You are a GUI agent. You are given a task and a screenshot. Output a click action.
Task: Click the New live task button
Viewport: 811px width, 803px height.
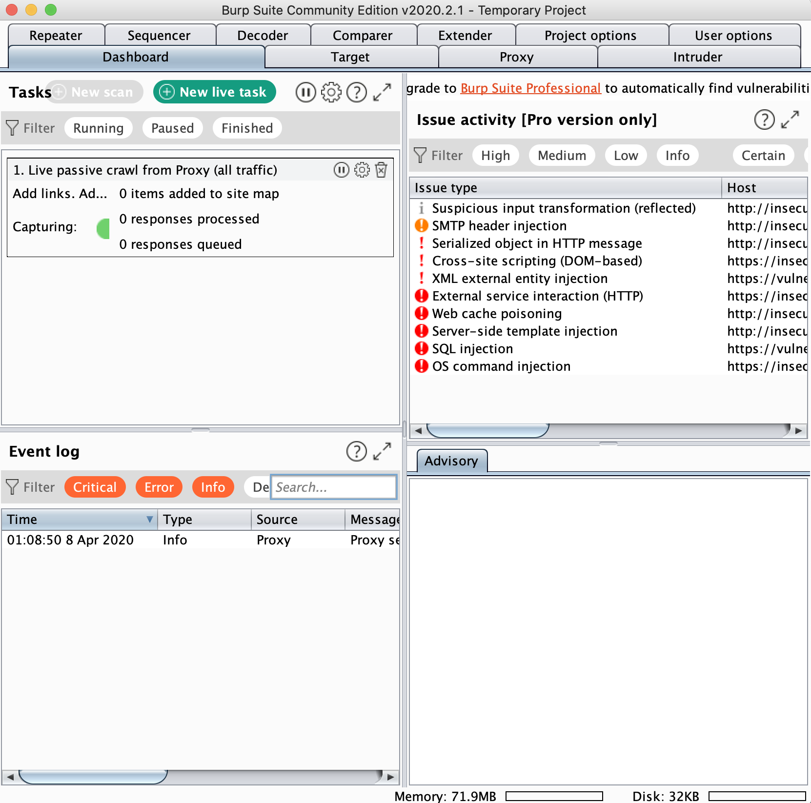215,92
